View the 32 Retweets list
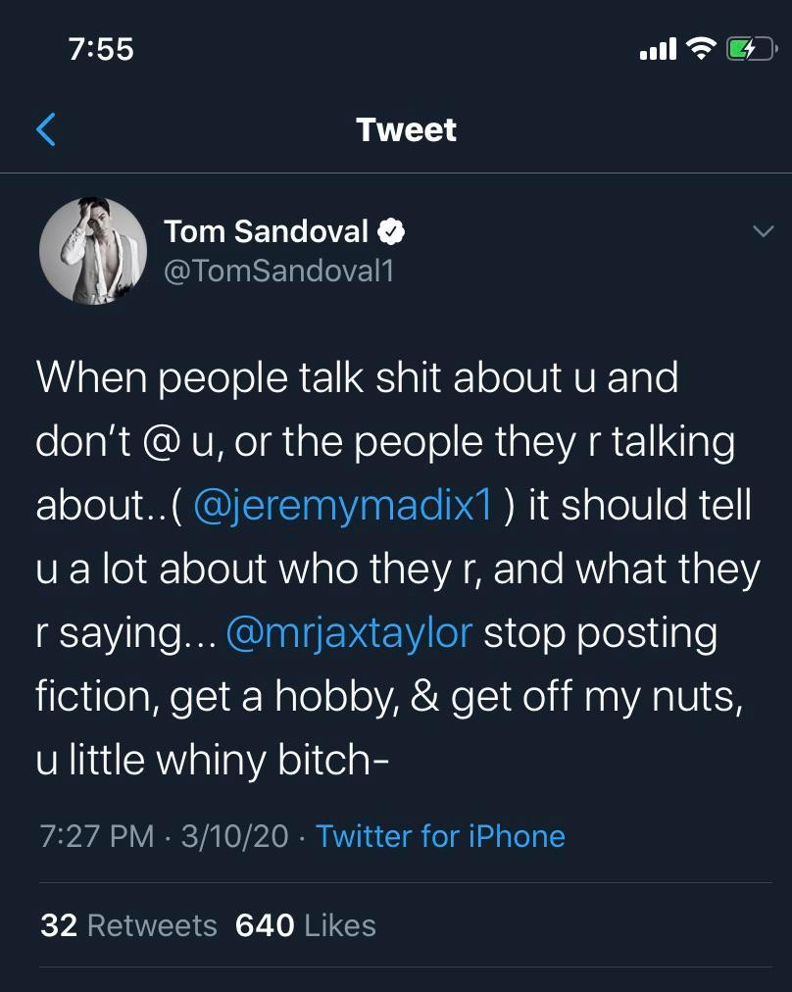 click(x=128, y=925)
